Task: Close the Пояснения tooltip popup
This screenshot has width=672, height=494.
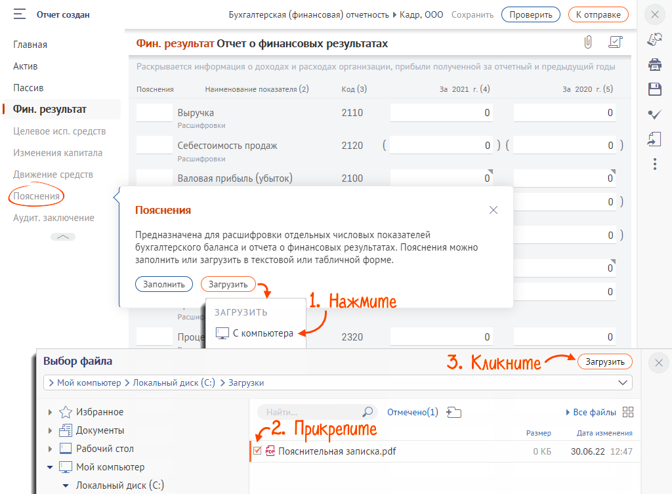Action: click(x=493, y=210)
